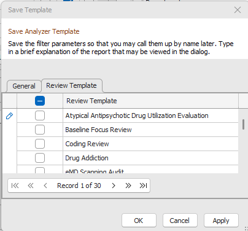Toggle the select-all header checkbox

click(40, 101)
